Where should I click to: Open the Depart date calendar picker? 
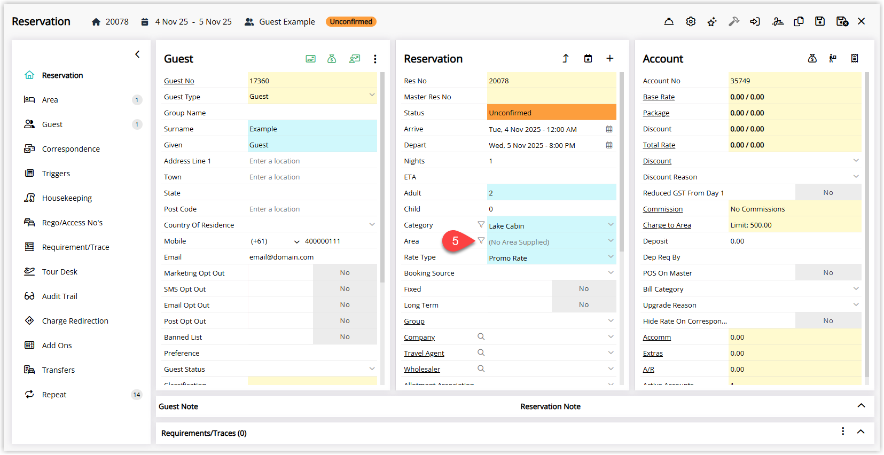pos(609,145)
